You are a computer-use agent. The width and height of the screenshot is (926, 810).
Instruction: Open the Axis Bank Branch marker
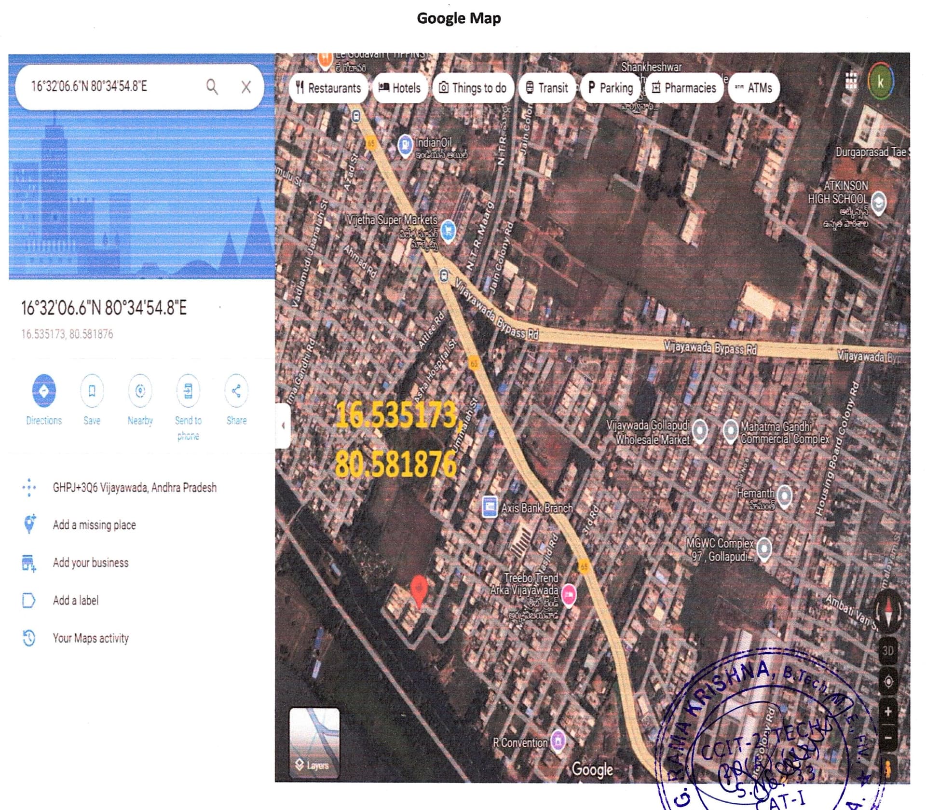[x=490, y=507]
